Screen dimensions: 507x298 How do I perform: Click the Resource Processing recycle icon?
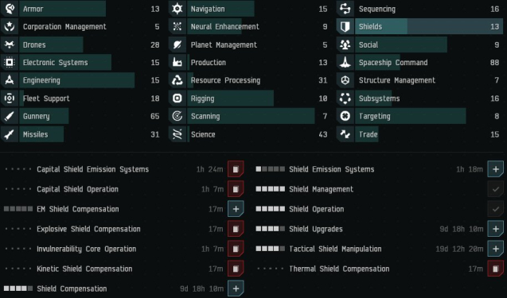177,80
